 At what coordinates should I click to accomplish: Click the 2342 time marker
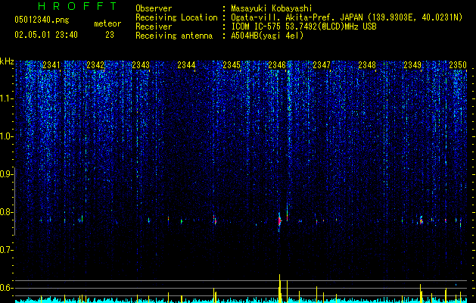pos(95,65)
